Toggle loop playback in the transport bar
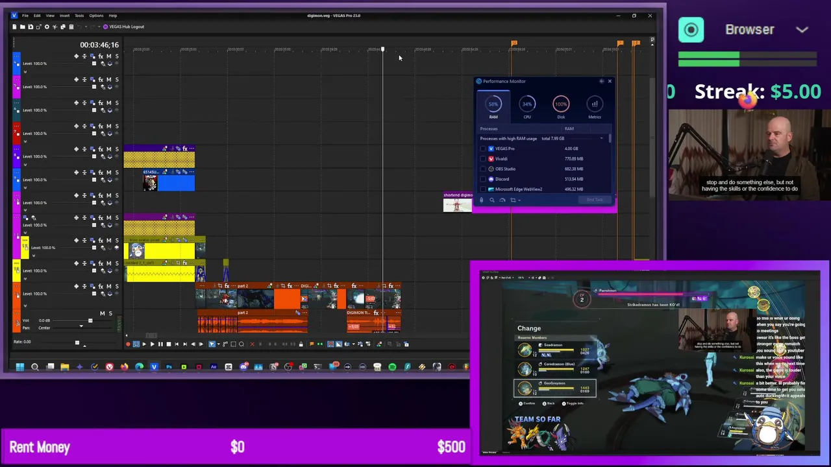Image resolution: width=831 pixels, height=467 pixels. click(136, 344)
